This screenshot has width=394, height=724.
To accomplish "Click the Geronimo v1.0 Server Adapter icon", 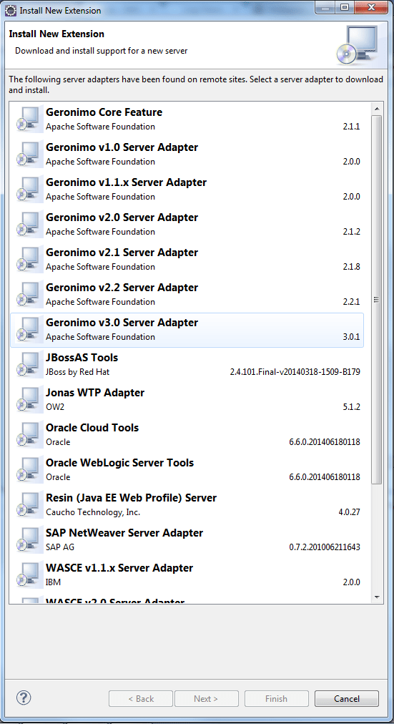I will pos(29,155).
